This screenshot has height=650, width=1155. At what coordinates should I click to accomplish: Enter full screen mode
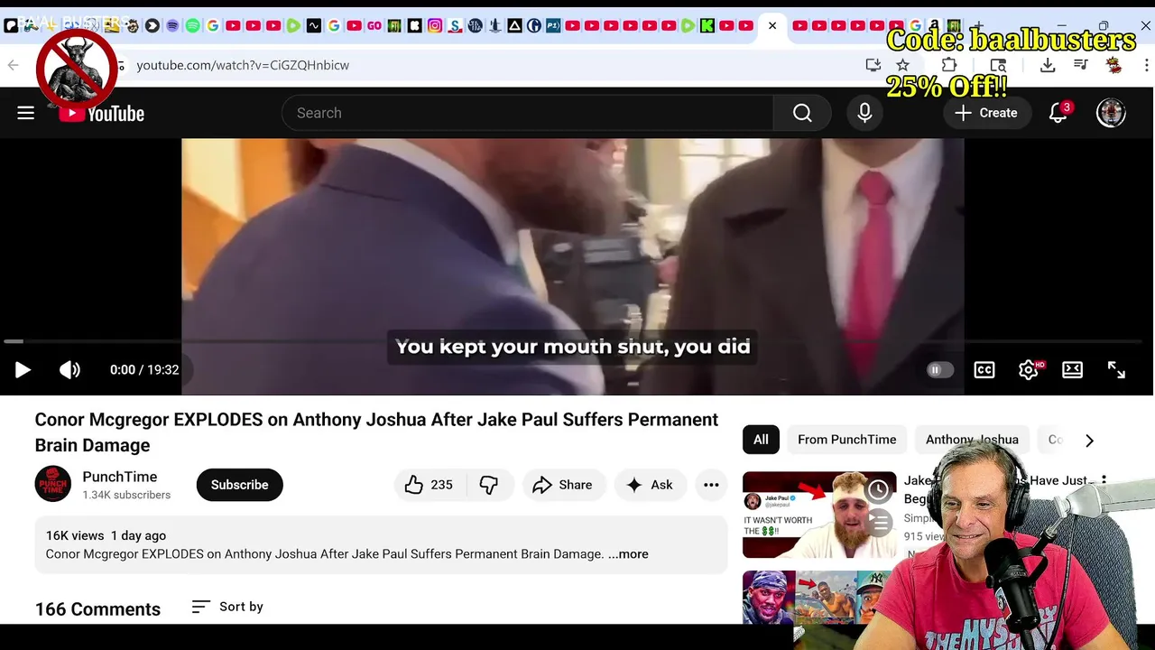point(1116,369)
